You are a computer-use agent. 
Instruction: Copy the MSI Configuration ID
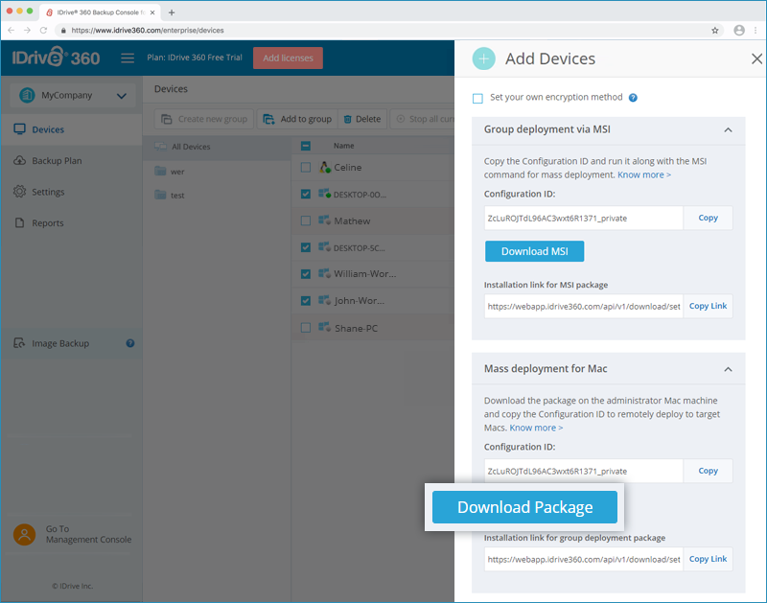pyautogui.click(x=708, y=219)
